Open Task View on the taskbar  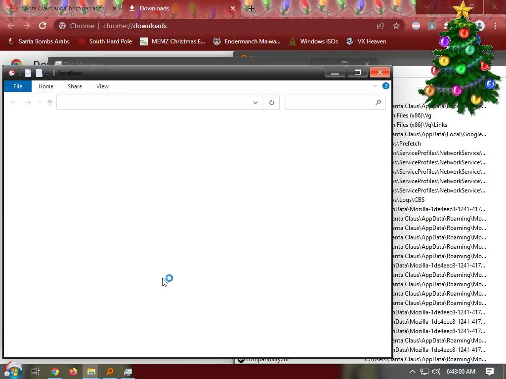[36, 372]
